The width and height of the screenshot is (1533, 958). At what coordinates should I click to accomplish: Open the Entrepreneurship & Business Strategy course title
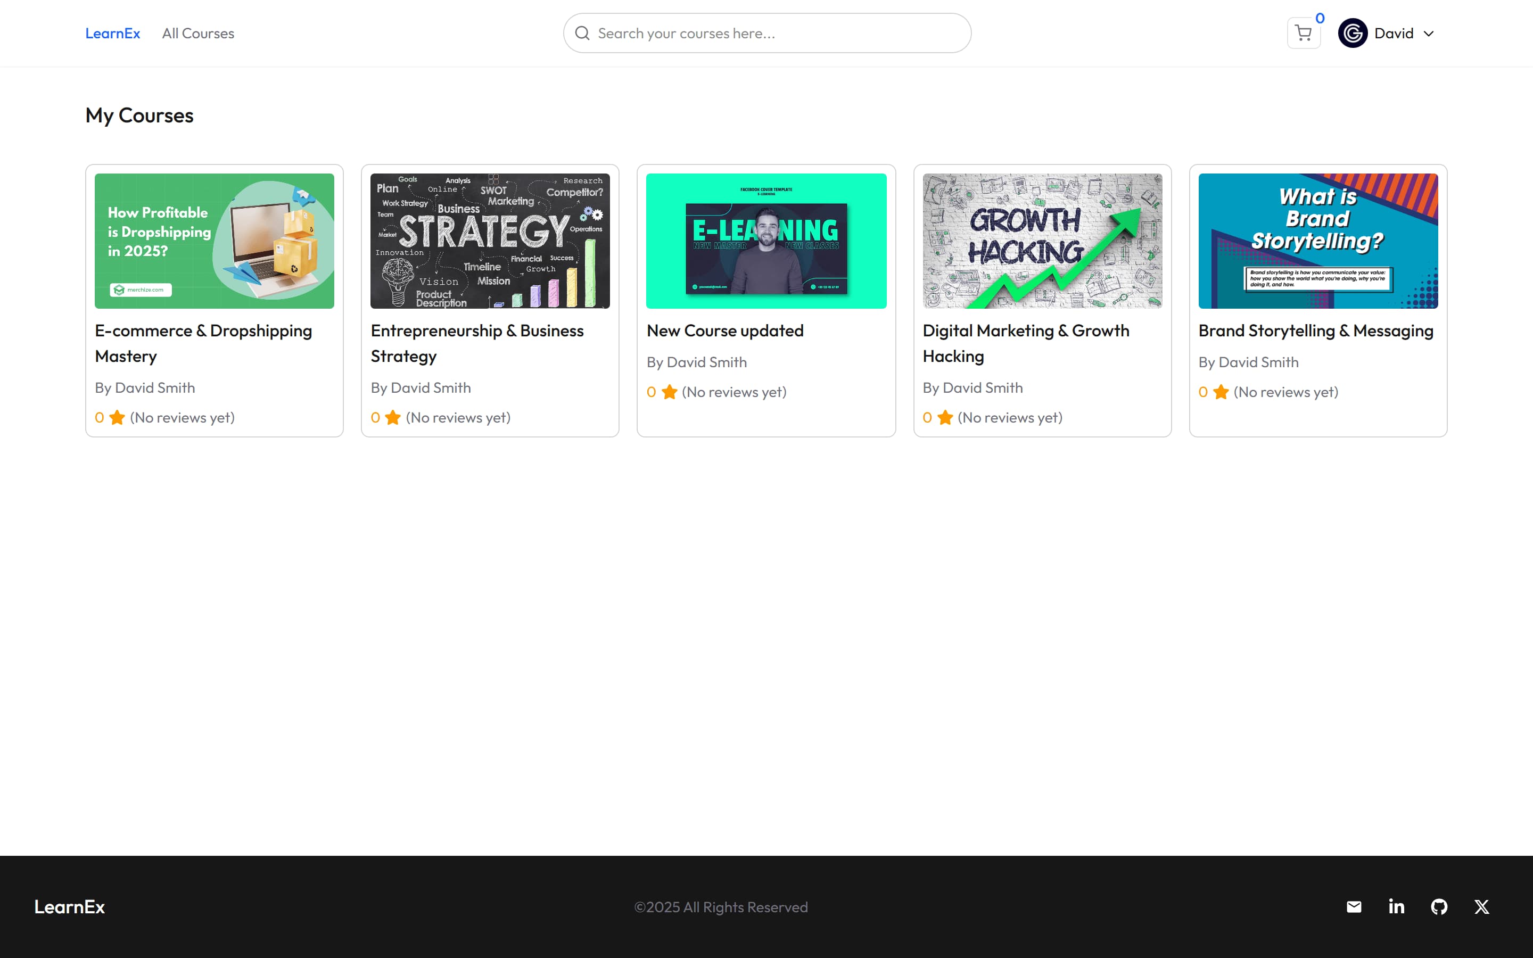coord(477,343)
